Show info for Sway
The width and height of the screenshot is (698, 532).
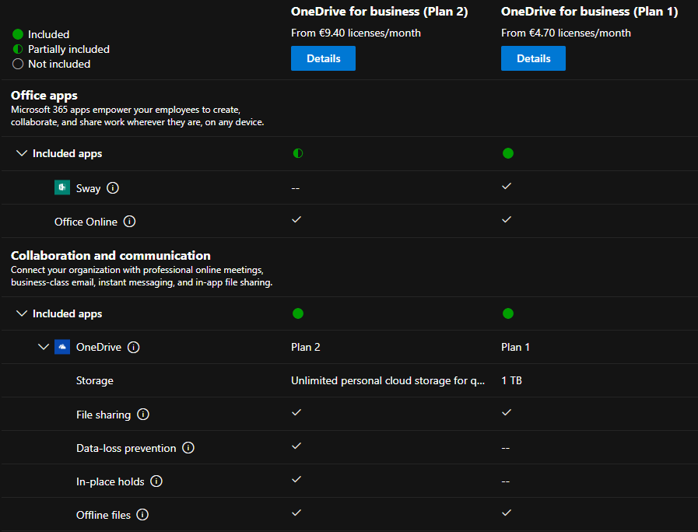pos(113,187)
